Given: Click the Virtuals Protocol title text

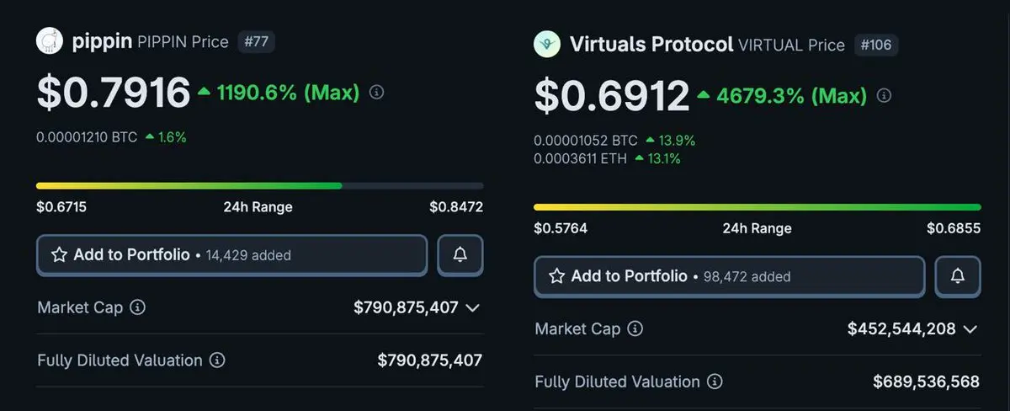Looking at the screenshot, I should (x=651, y=45).
